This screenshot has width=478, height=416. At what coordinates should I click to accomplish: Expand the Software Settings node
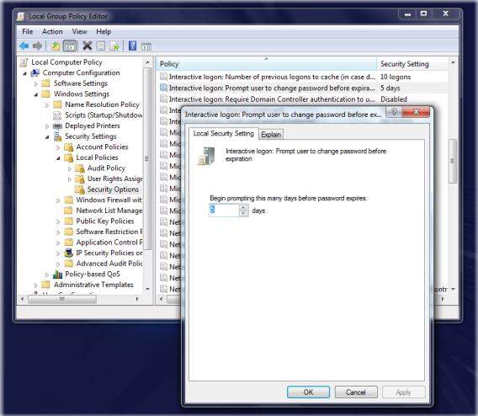[36, 83]
